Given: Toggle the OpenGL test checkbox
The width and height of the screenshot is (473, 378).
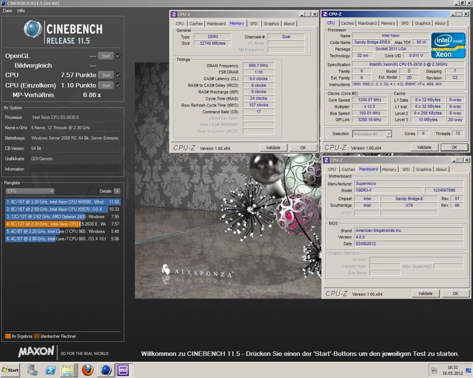Looking at the screenshot, I should (x=118, y=56).
